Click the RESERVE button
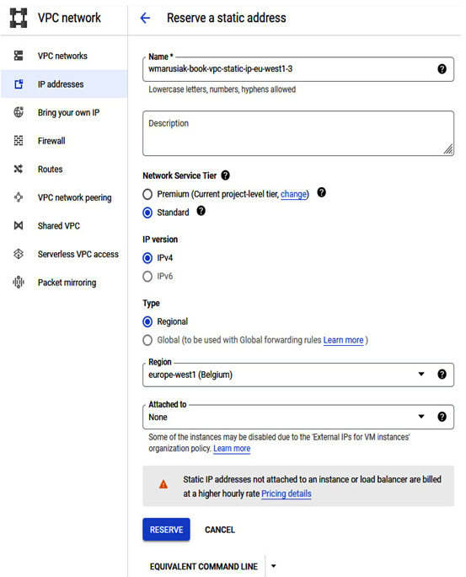This screenshot has width=466, height=577. pyautogui.click(x=167, y=530)
